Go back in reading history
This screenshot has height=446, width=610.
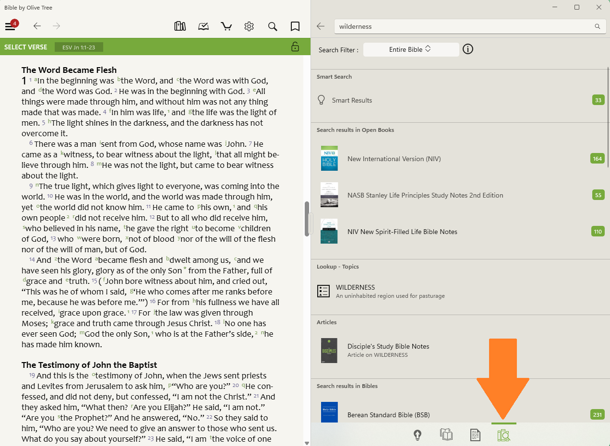pyautogui.click(x=37, y=26)
